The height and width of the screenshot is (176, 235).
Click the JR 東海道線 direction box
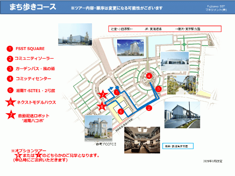[165, 29]
